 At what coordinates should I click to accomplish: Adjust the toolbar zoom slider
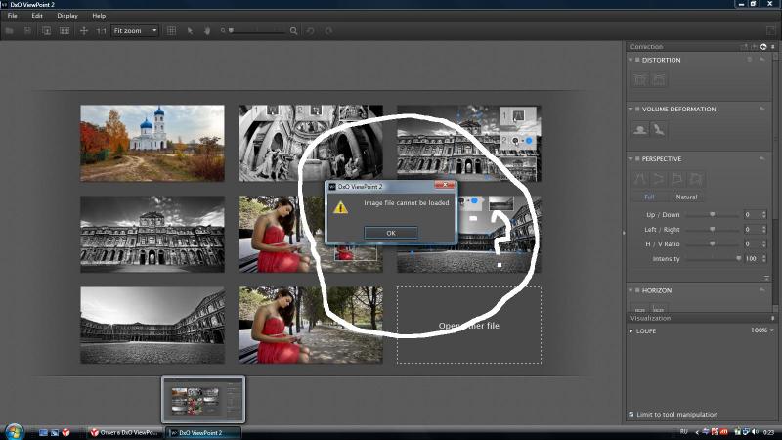pos(258,31)
